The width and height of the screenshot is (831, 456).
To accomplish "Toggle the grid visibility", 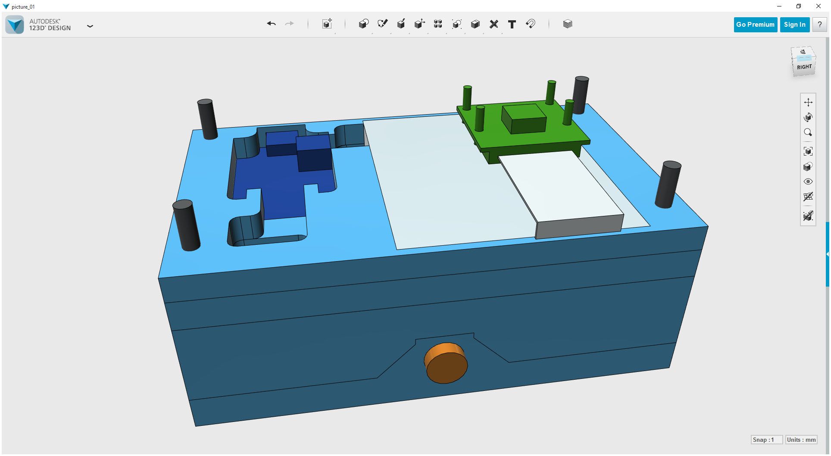I will 809,197.
